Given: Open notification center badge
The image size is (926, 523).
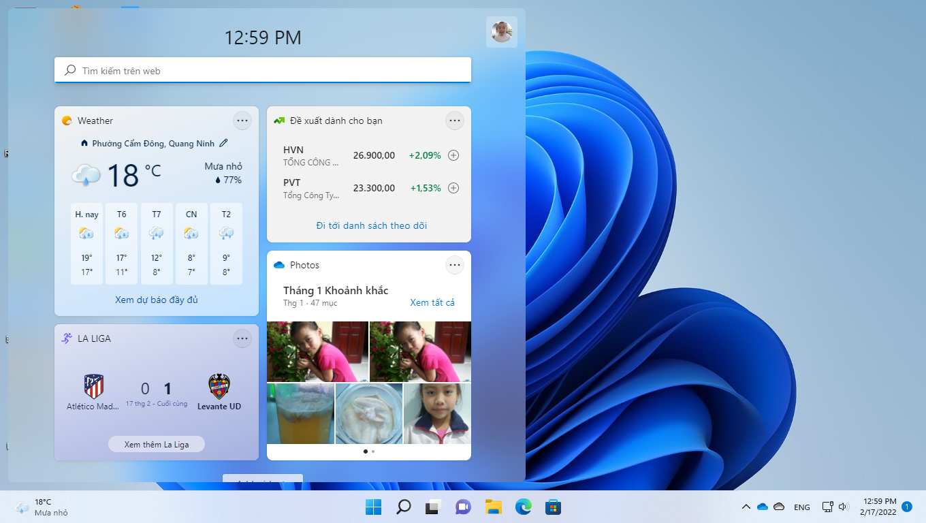Looking at the screenshot, I should click(x=907, y=507).
